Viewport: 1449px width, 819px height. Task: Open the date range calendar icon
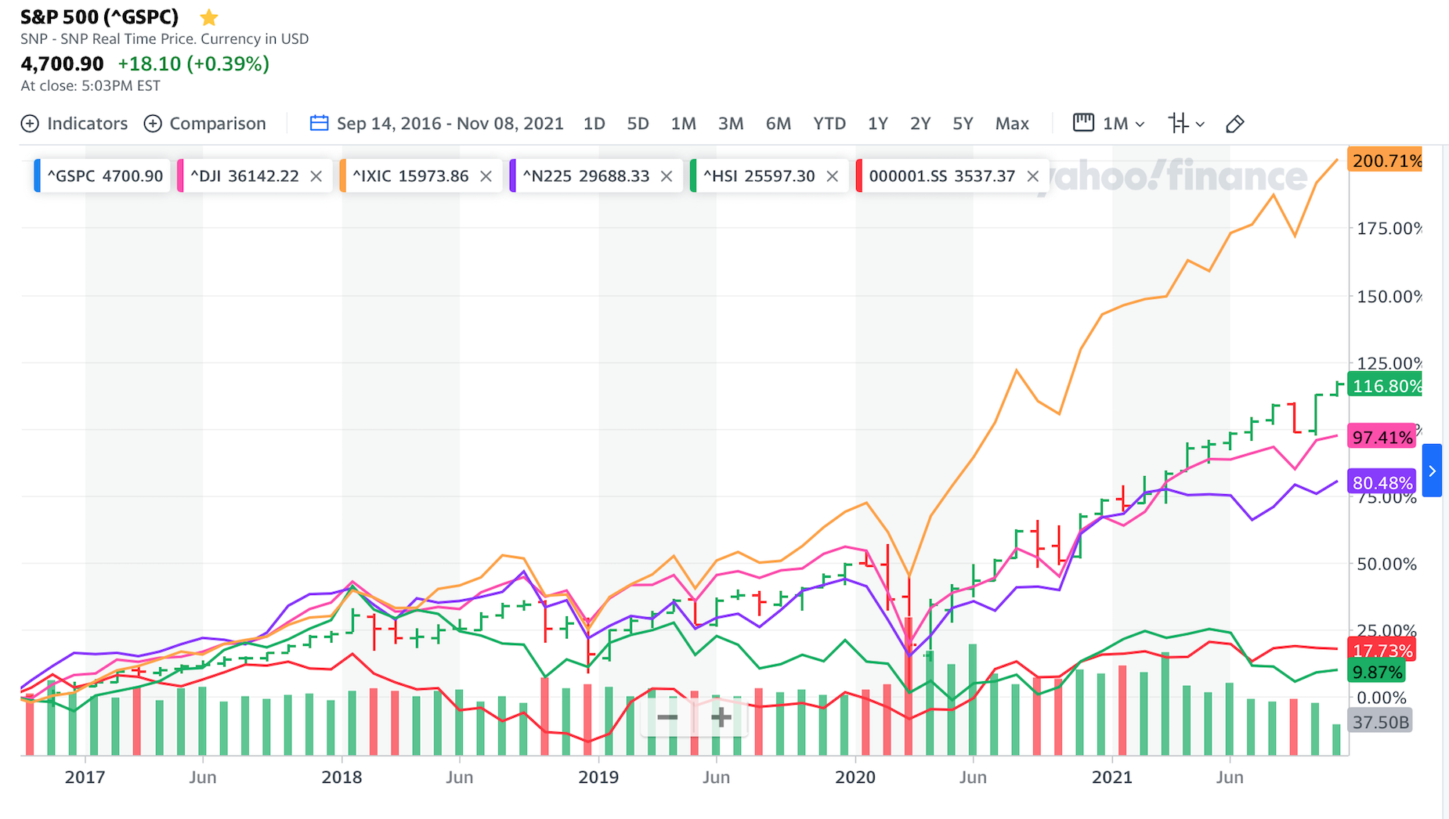click(x=319, y=123)
